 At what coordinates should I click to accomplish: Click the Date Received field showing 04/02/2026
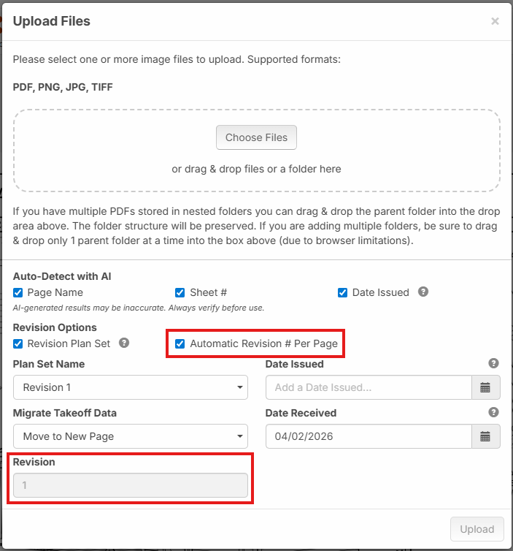[369, 436]
